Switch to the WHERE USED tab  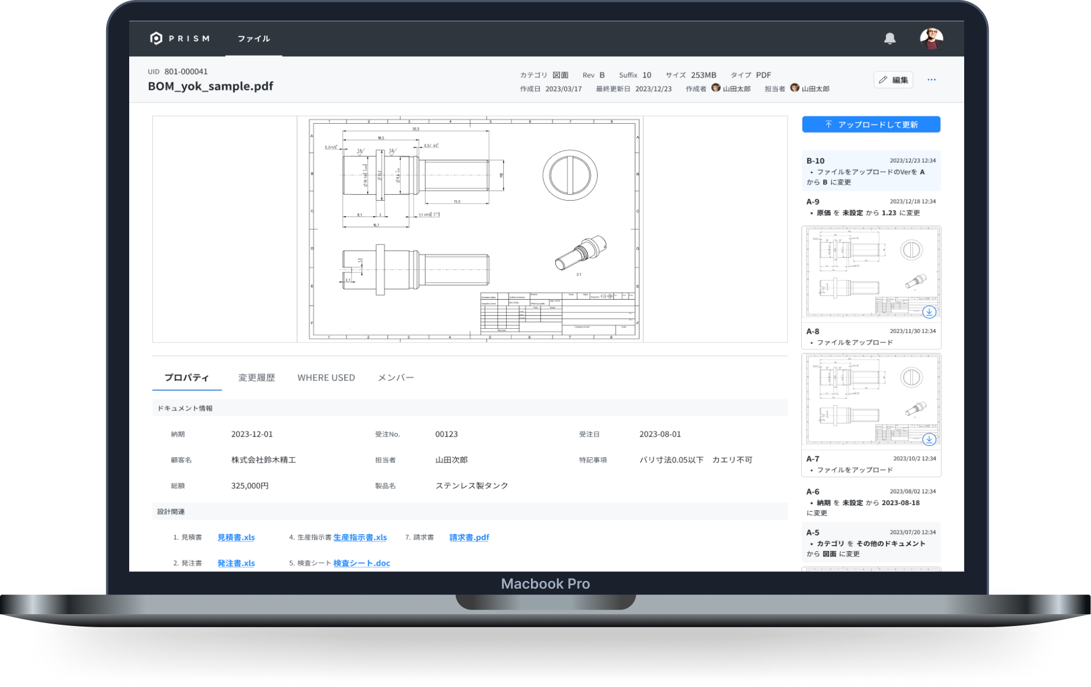[326, 378]
